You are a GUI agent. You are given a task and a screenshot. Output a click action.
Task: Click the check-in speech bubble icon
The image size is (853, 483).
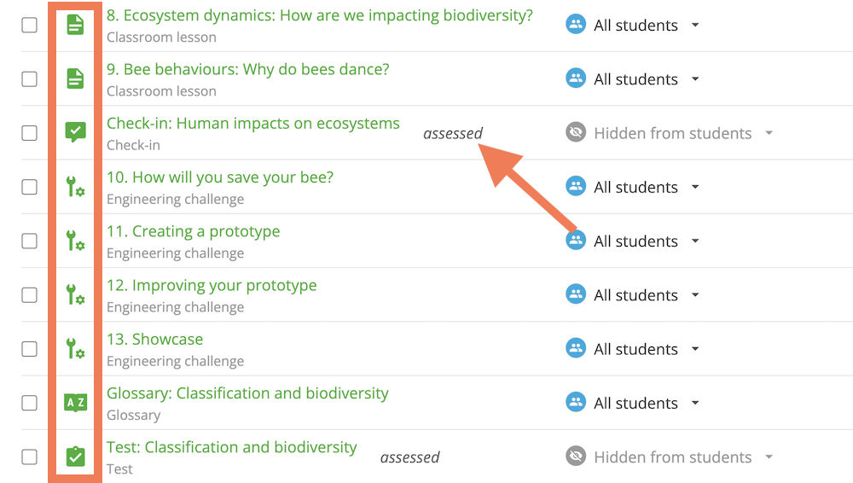pos(76,131)
